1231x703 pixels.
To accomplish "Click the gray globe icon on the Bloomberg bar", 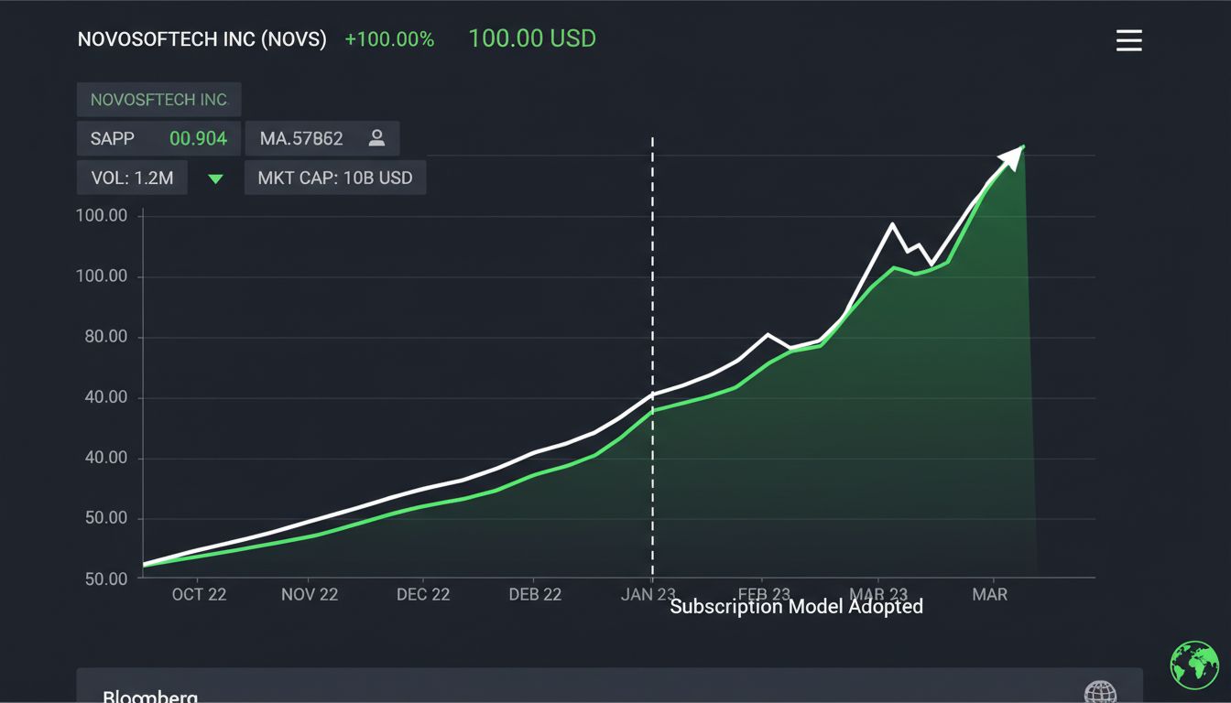I will pos(1100,694).
